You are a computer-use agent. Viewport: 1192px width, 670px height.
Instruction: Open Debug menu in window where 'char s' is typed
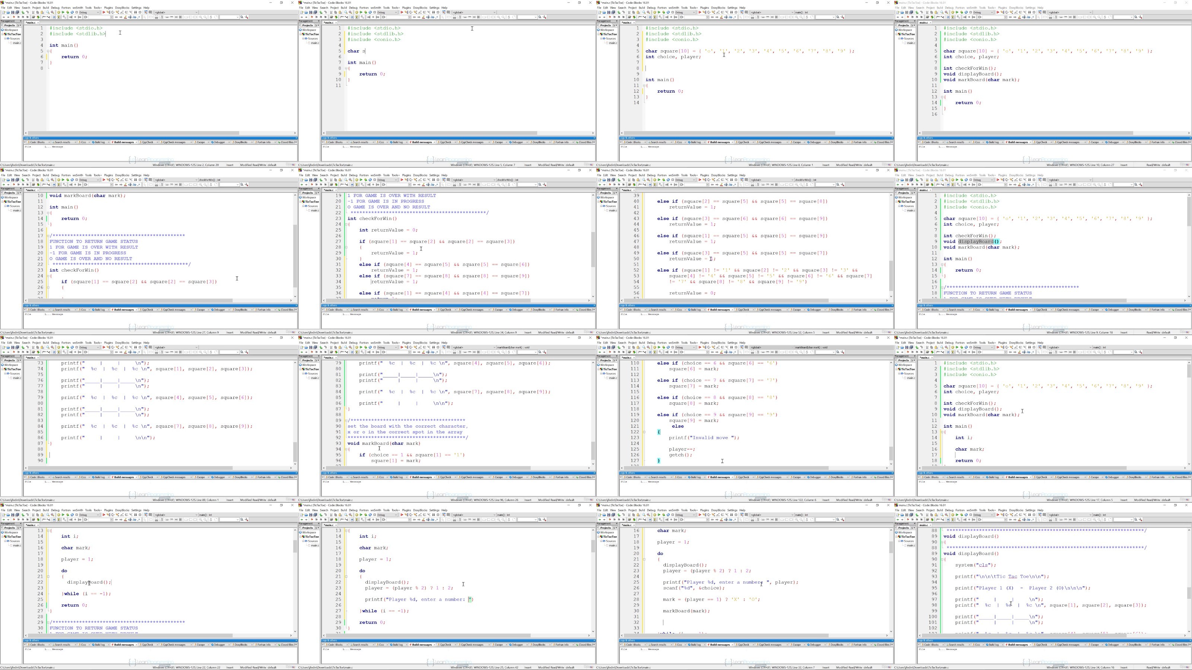[x=353, y=7]
